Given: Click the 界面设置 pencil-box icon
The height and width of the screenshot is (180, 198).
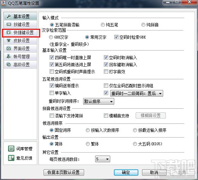Looking at the screenshot, I should pos(9,49).
